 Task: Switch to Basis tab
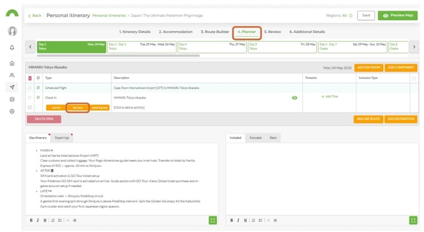coord(273,138)
